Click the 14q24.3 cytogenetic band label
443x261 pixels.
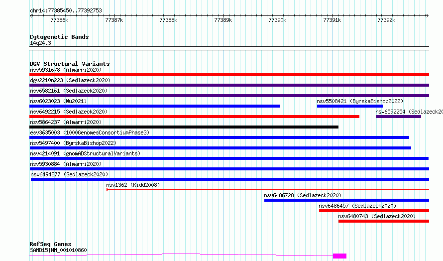click(x=40, y=43)
